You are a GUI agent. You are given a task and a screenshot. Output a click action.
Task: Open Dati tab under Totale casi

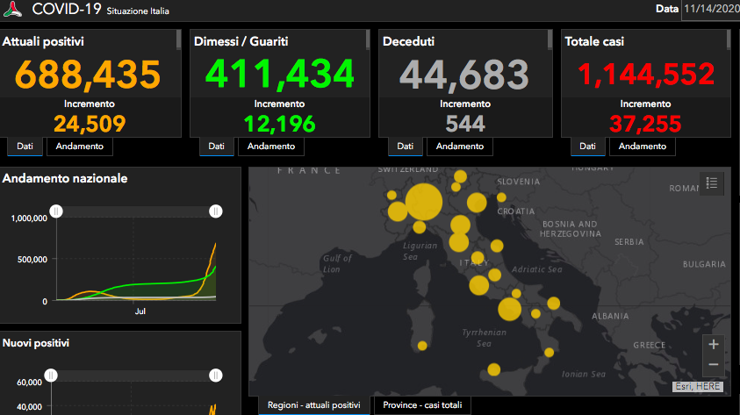(x=587, y=147)
